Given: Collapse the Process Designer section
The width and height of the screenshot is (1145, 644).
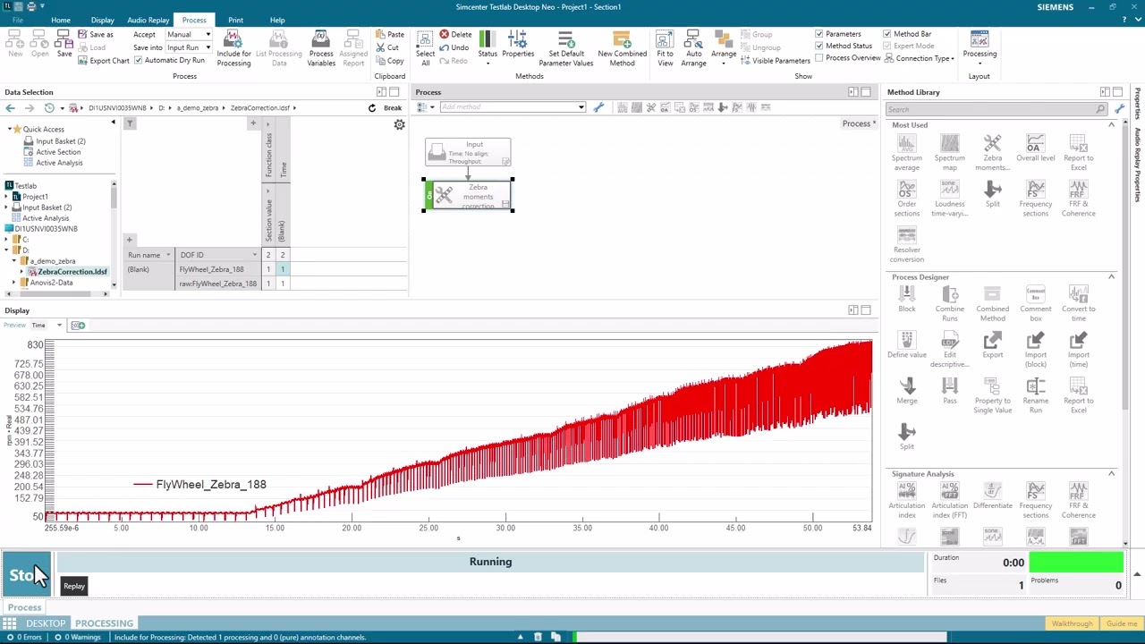Looking at the screenshot, I should pyautogui.click(x=1111, y=277).
